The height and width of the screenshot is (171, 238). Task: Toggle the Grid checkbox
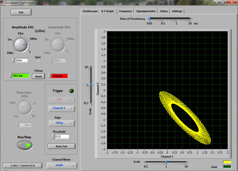(x=220, y=167)
